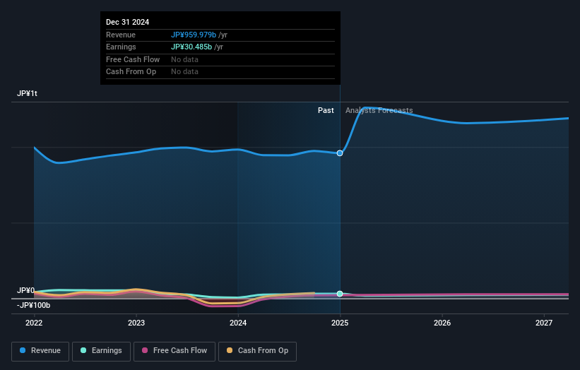
Task: Click the JP¥1t y-axis label
Action: coord(27,93)
